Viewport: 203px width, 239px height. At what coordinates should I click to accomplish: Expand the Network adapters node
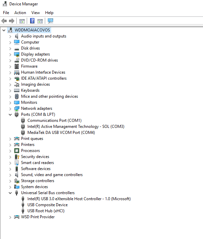coord(10,108)
